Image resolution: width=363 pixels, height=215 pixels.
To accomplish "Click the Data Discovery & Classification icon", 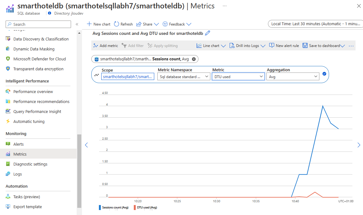I will click(8, 39).
